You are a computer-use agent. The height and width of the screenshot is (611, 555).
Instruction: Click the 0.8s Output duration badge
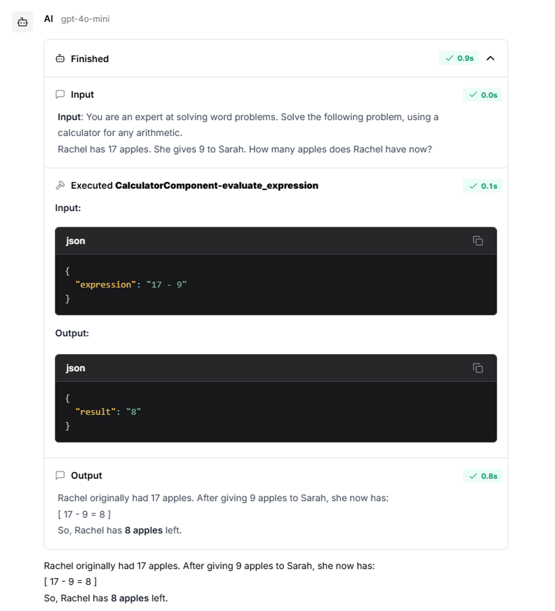pos(482,476)
